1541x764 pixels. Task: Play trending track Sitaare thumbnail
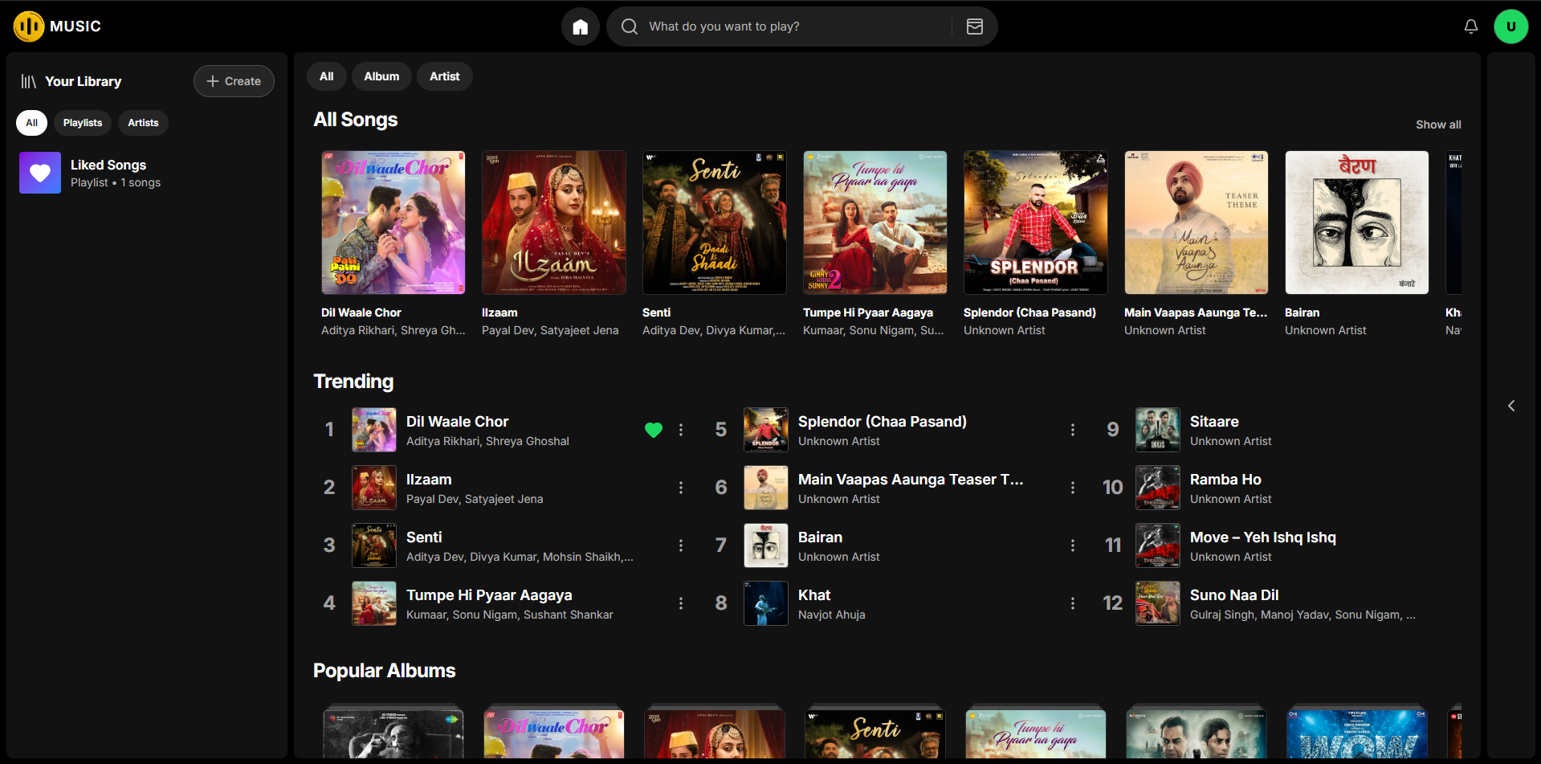click(1158, 430)
